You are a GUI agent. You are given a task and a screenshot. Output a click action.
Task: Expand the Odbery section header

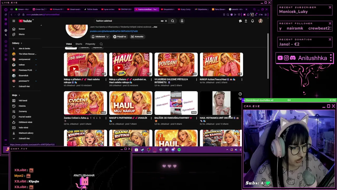[x=17, y=43]
